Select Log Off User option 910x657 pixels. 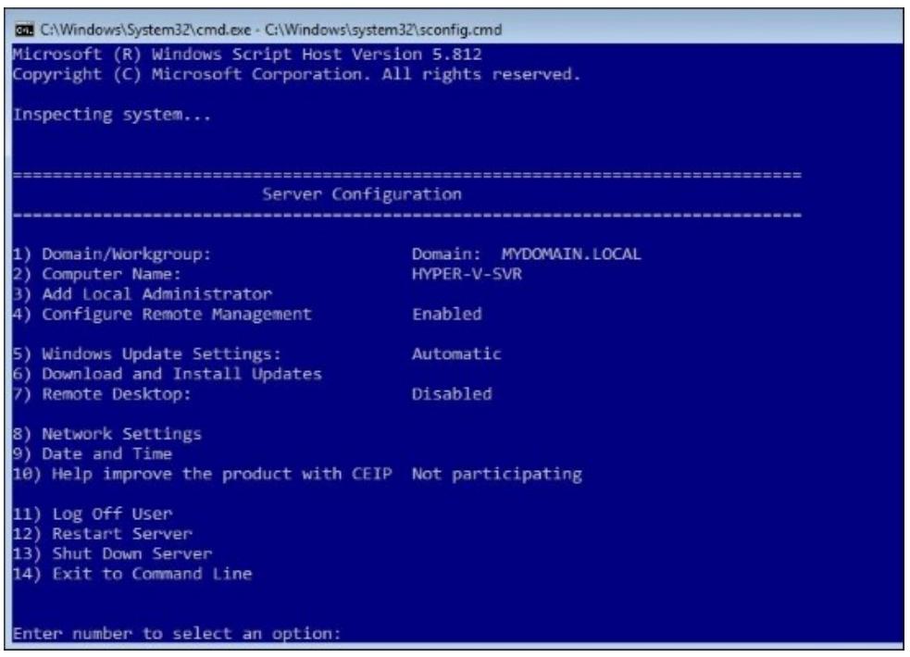[93, 514]
